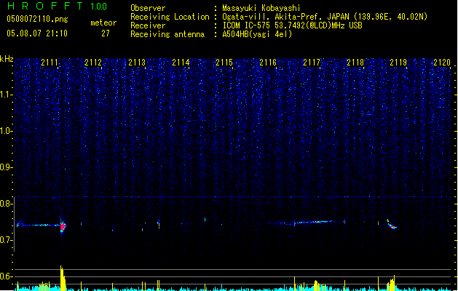The width and height of the screenshot is (458, 291).
Task: Click the 1.0 kHz axis label
Action: point(7,131)
